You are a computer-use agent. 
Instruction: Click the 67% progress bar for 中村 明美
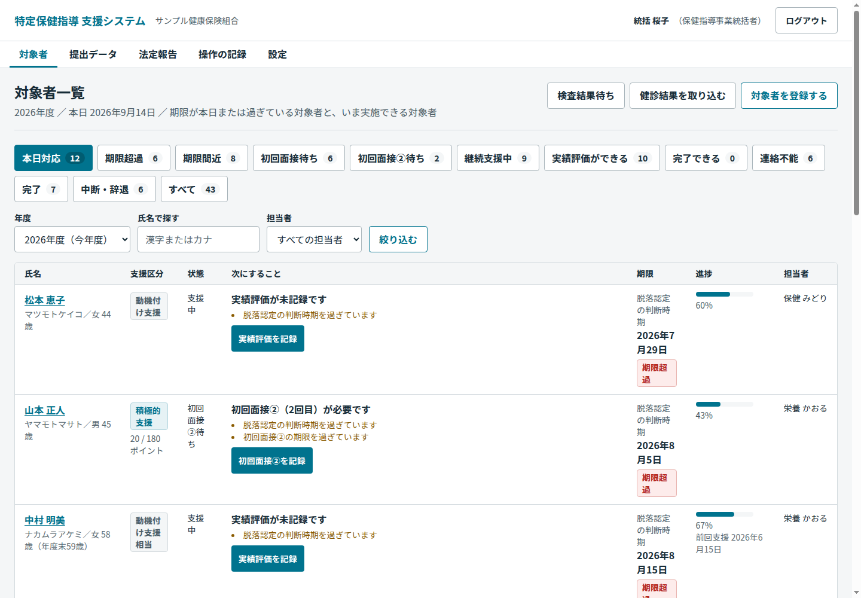pyautogui.click(x=725, y=514)
